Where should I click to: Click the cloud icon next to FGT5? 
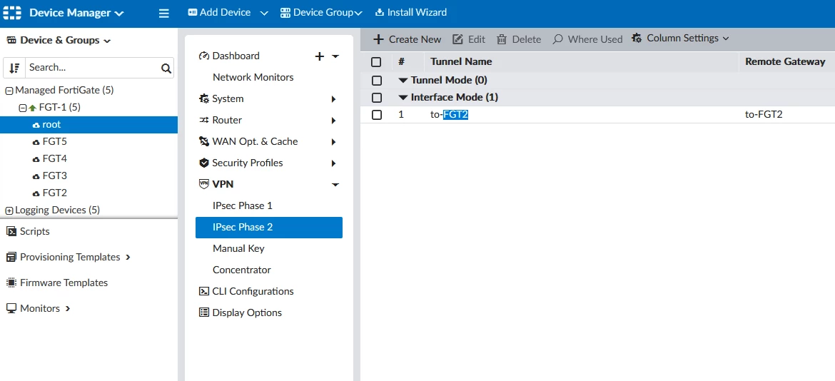tap(36, 142)
